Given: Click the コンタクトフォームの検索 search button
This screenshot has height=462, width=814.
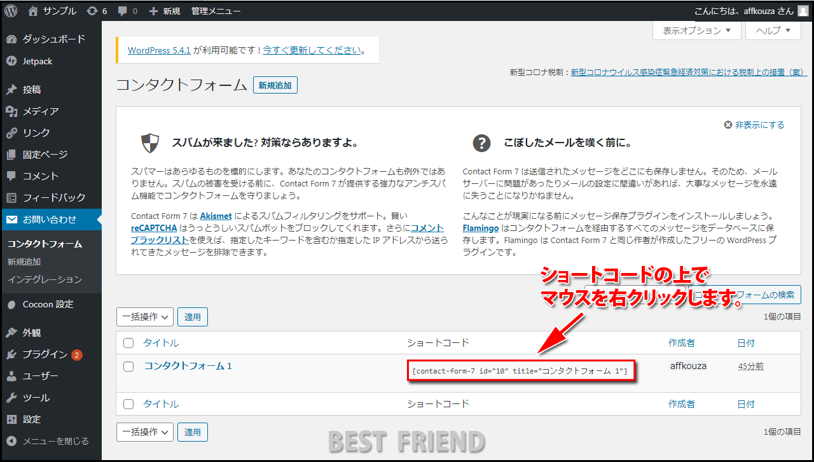Looking at the screenshot, I should coord(744,295).
